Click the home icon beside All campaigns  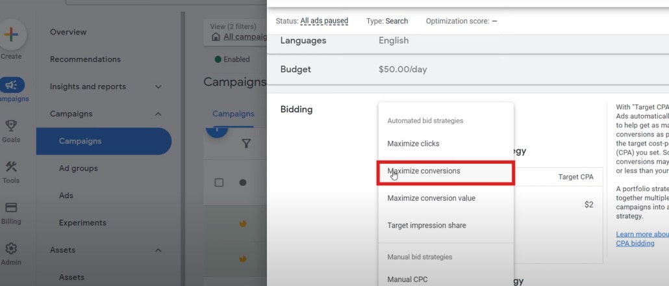pyautogui.click(x=216, y=36)
